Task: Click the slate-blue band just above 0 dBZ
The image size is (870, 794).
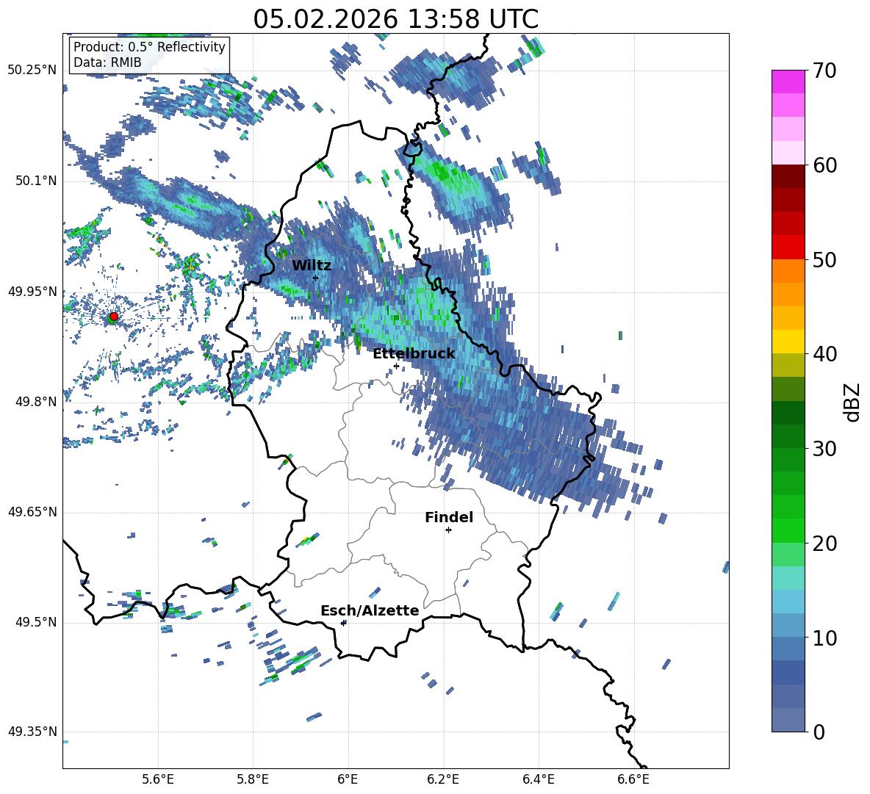Action: pos(788,720)
